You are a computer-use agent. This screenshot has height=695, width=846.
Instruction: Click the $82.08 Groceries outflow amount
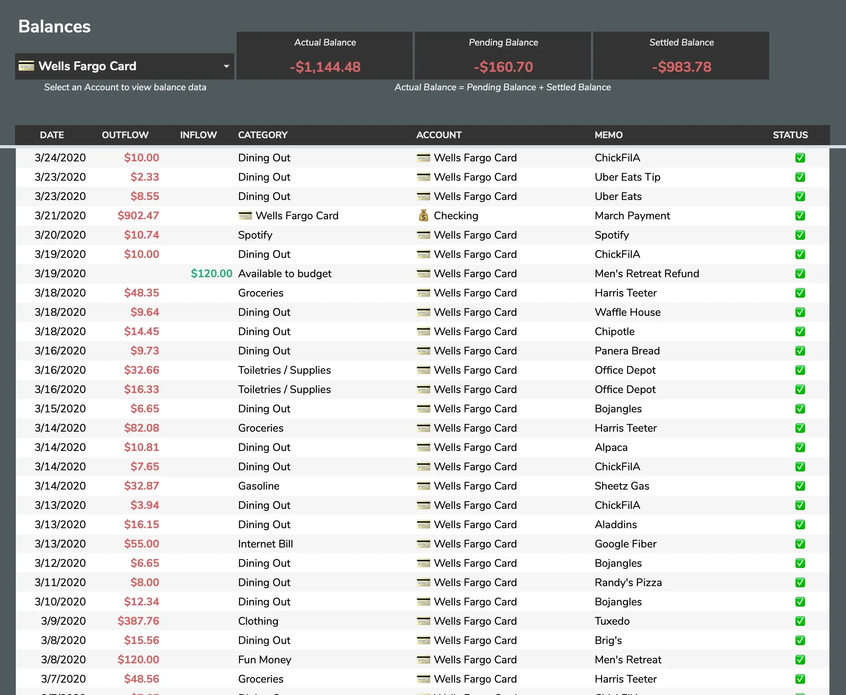[141, 428]
